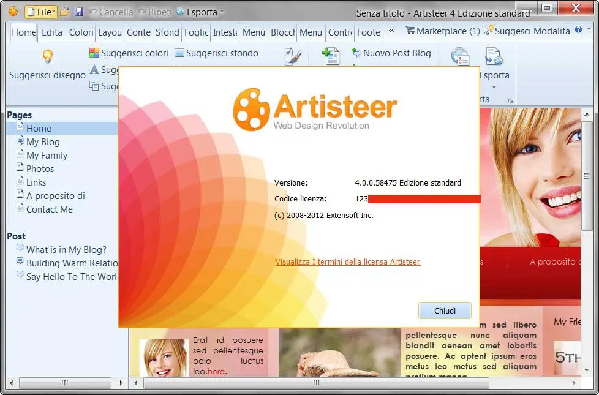Open the Blocchi ribbon tab
The width and height of the screenshot is (599, 395).
click(x=283, y=32)
